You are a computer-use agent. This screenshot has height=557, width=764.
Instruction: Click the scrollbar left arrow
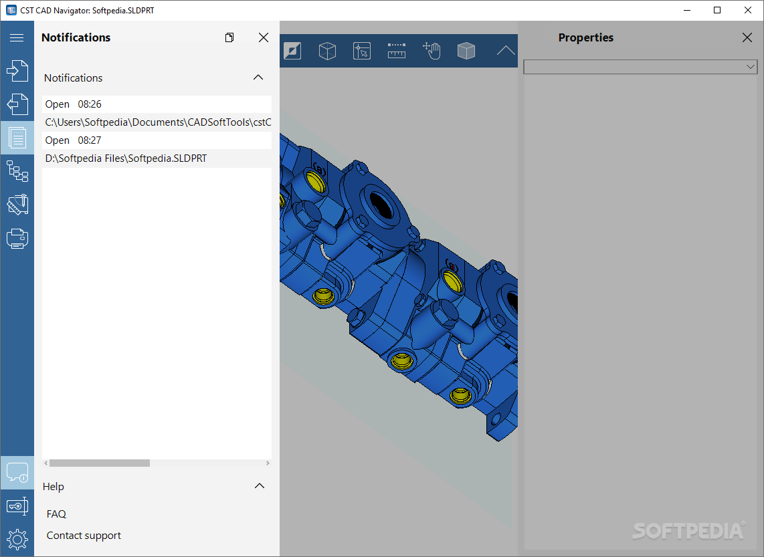pyautogui.click(x=45, y=463)
